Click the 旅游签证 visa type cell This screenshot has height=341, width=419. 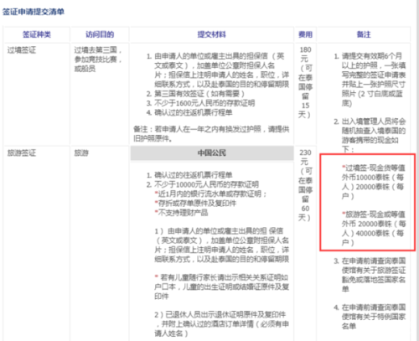pyautogui.click(x=22, y=153)
